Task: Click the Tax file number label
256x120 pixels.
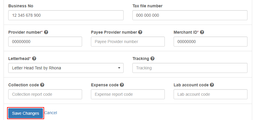Action: [147, 6]
